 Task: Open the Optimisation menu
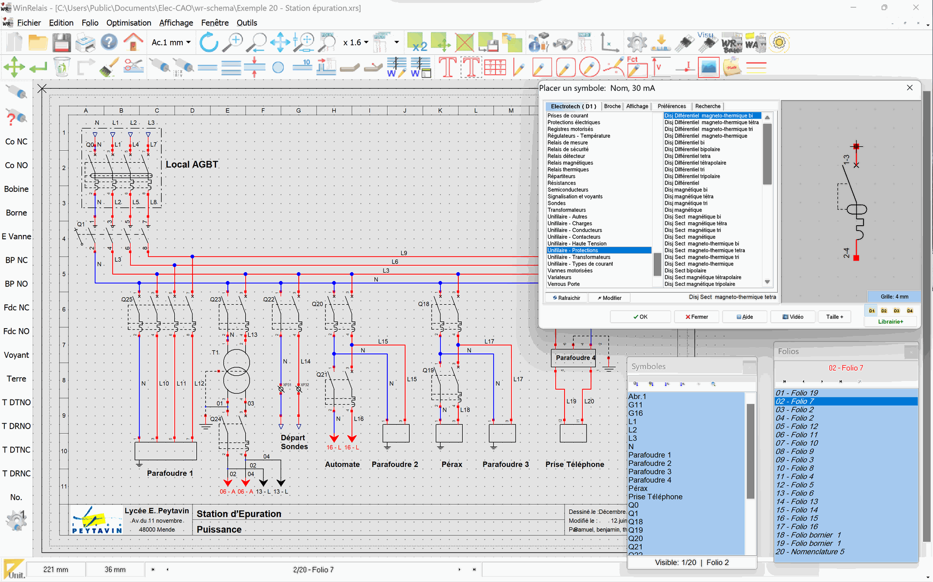[128, 23]
